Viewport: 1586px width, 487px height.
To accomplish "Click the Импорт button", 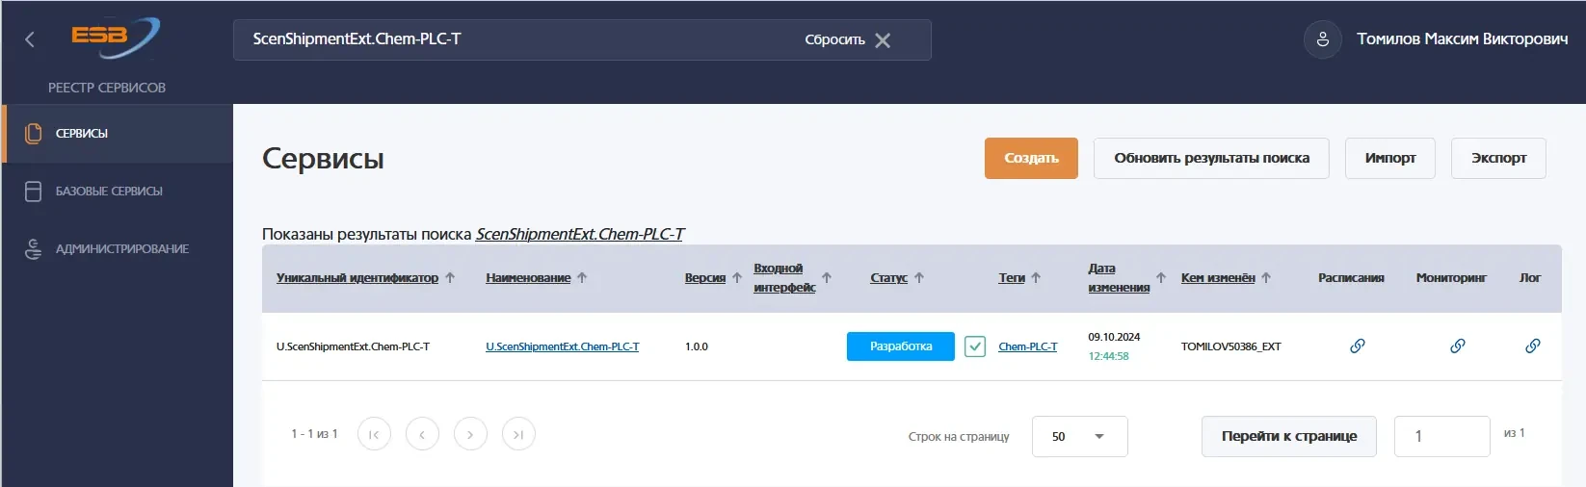I will tap(1390, 158).
